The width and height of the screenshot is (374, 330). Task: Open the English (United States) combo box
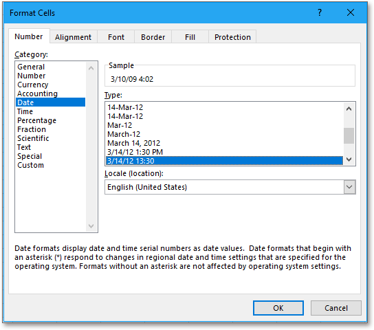point(230,187)
